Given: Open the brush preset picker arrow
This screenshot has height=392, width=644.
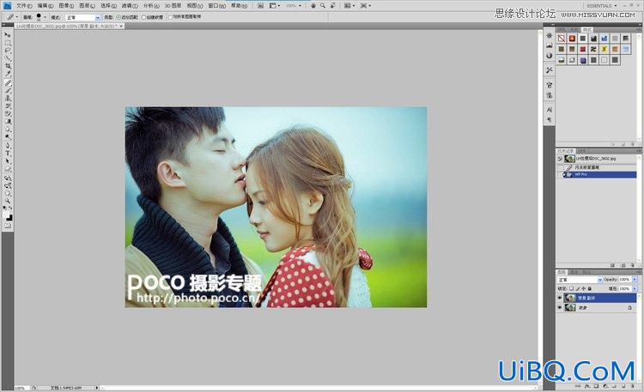Looking at the screenshot, I should coord(46,17).
